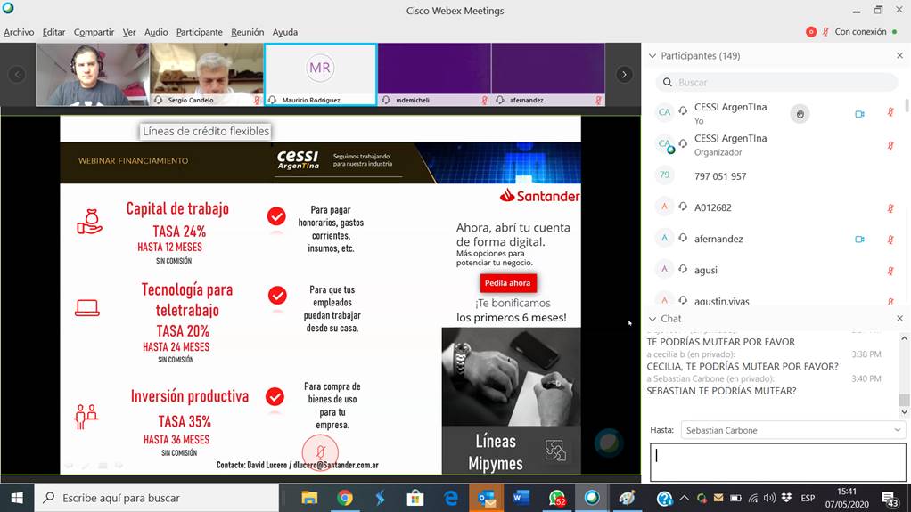Image resolution: width=911 pixels, height=512 pixels.
Task: Select afernandez video tile
Action: point(548,74)
